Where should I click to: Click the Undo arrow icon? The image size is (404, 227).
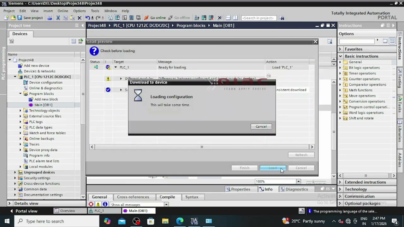coord(87,18)
